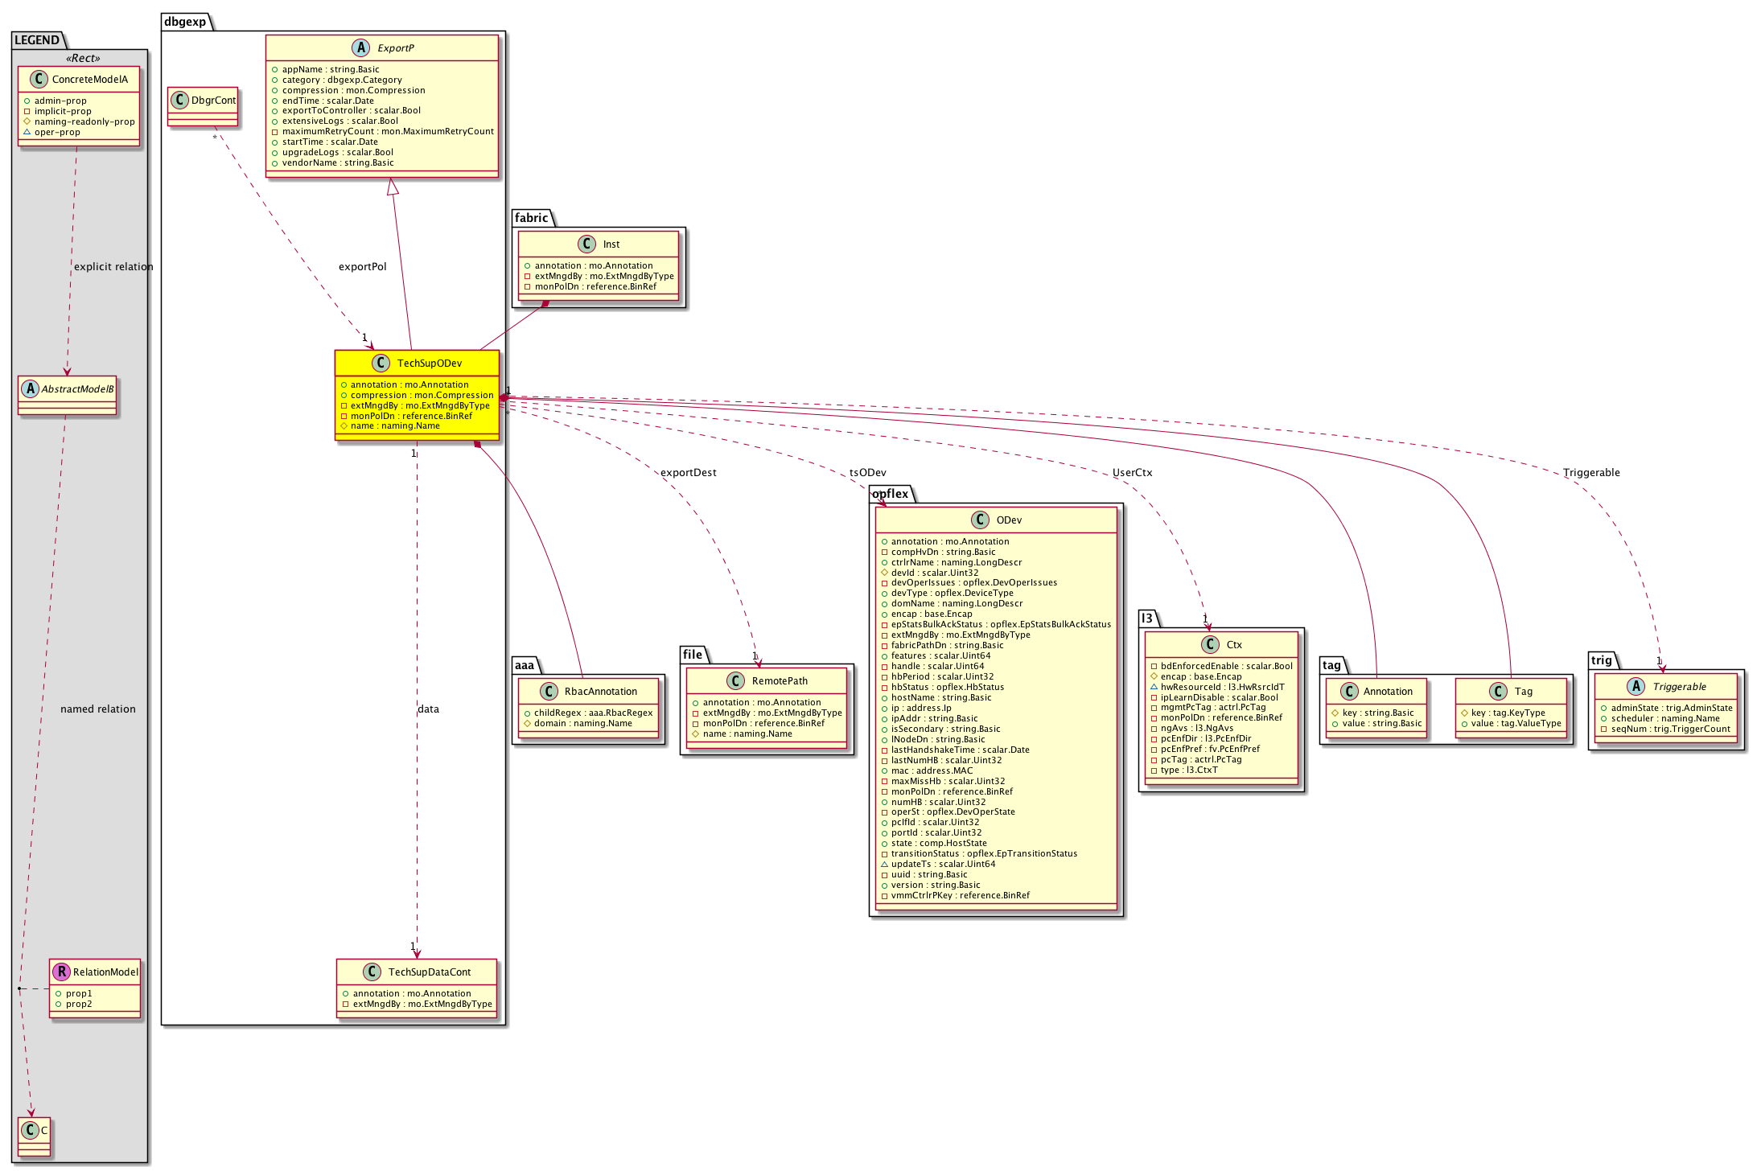Click the UserCtx relation label
This screenshot has width=1761, height=1171.
[1132, 472]
